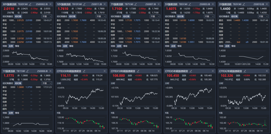Screen dimensions: 271x134
Task: Click pencil icon of CFFEX30年期国债期货 panel
Action: 84,71
